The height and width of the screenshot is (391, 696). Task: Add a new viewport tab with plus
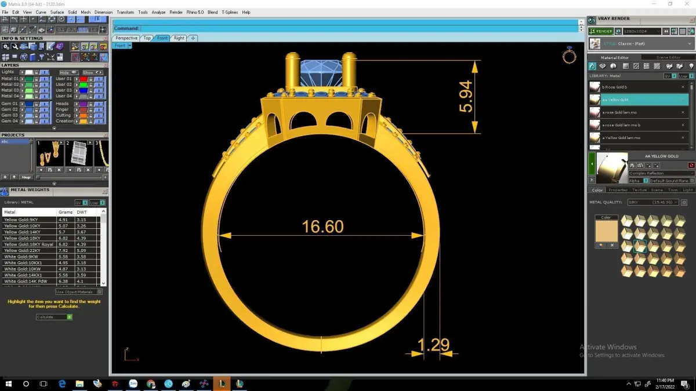pyautogui.click(x=193, y=38)
